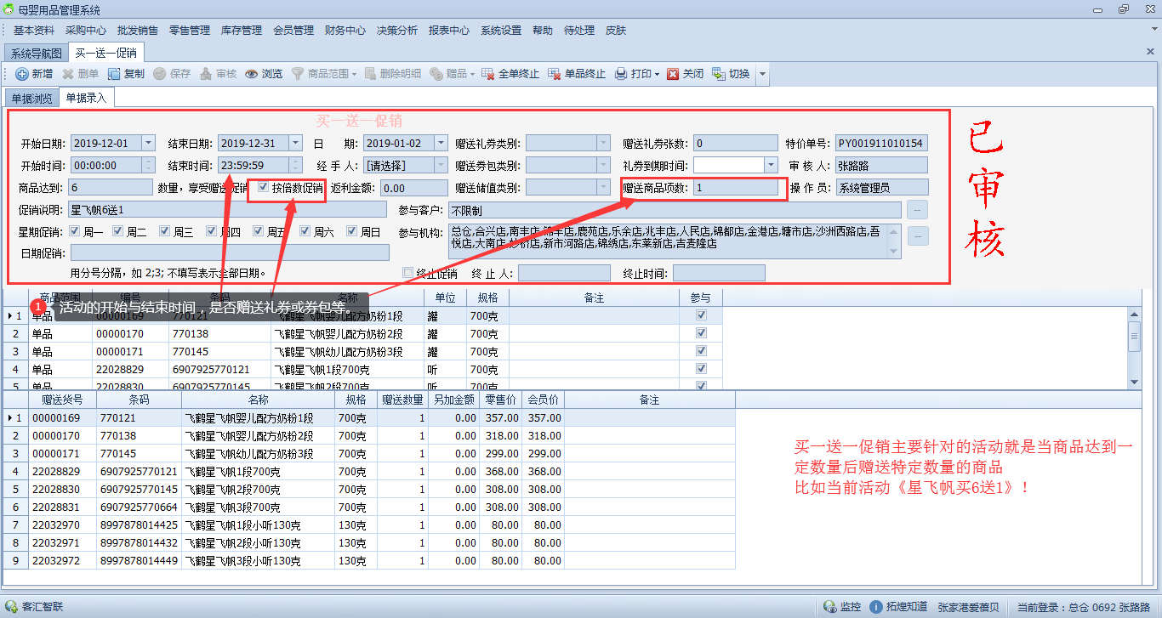Screen dimensions: 1162x618
Task: Uncheck the 按倍数促销 checkbox
Action: click(x=264, y=187)
